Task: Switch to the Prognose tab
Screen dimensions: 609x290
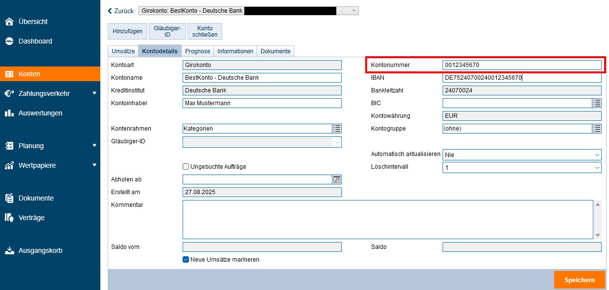Action: tap(197, 51)
